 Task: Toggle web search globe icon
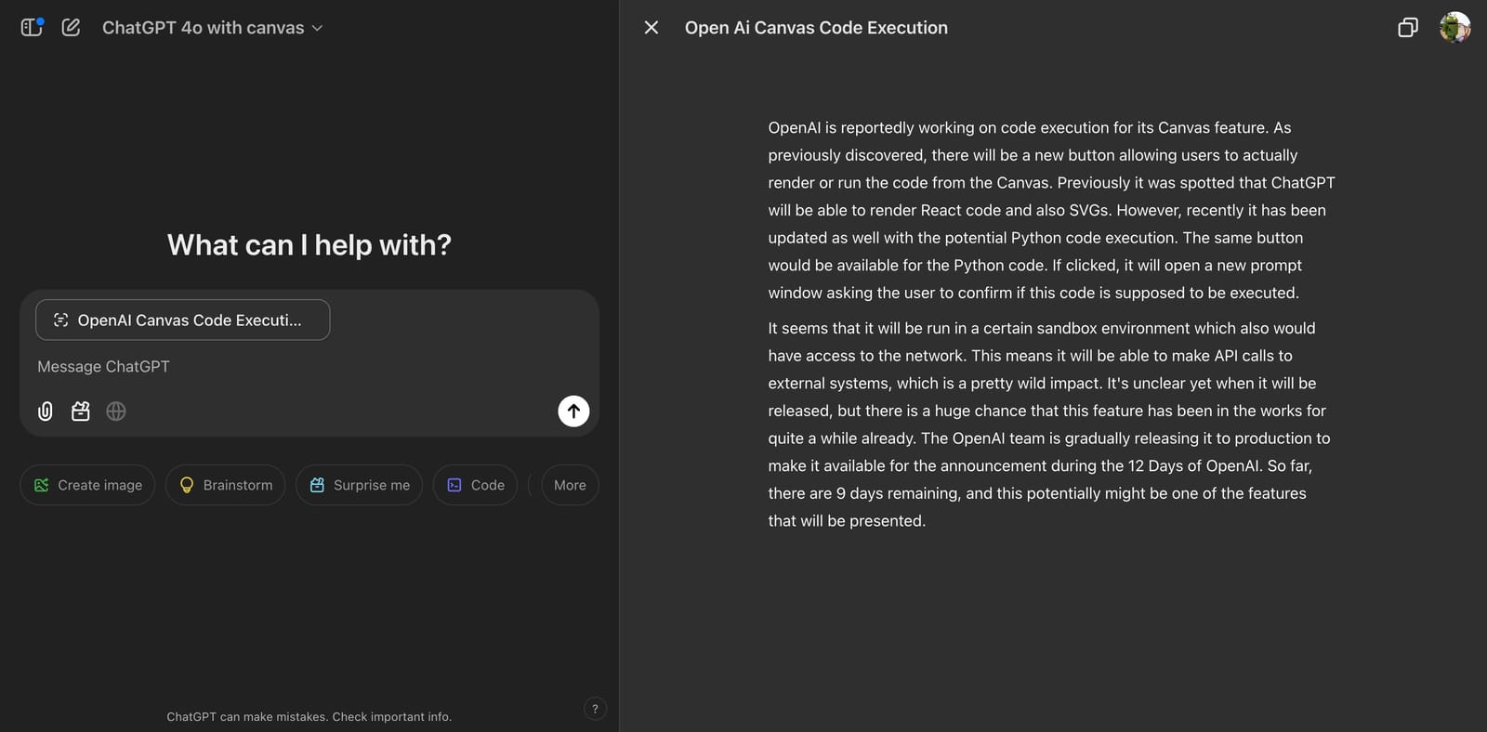coord(116,412)
